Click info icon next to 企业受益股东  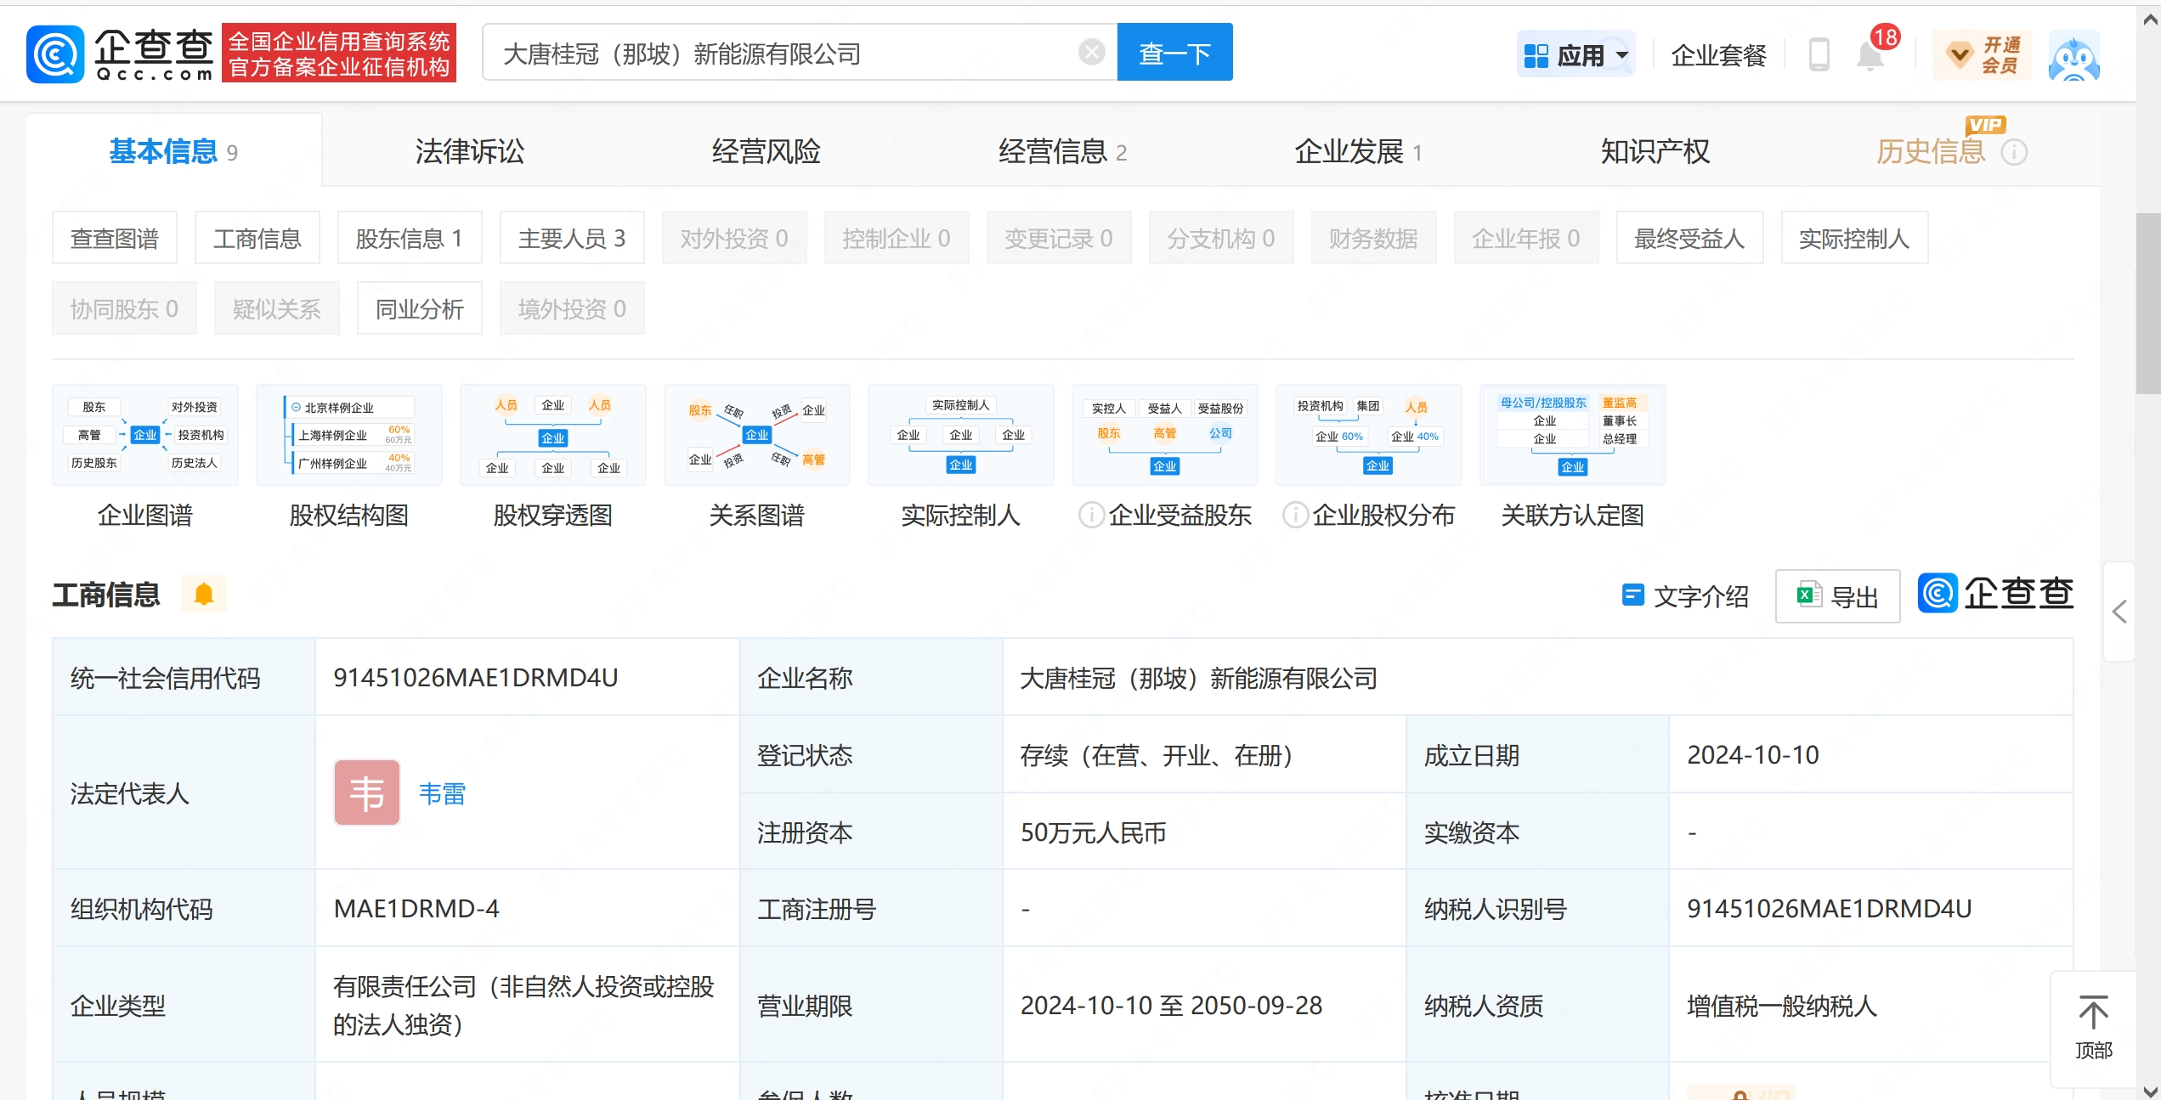click(x=1091, y=515)
